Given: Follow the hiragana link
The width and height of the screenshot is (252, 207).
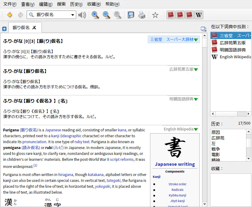Looking at the screenshot, I should 66,175.
